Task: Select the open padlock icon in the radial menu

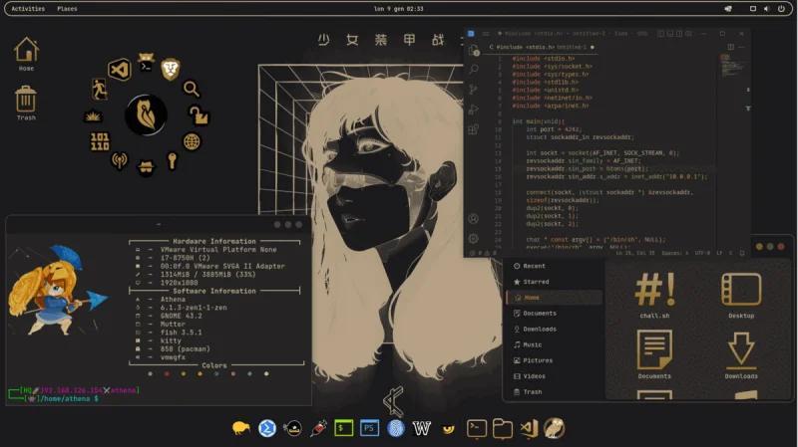Action: [199, 114]
